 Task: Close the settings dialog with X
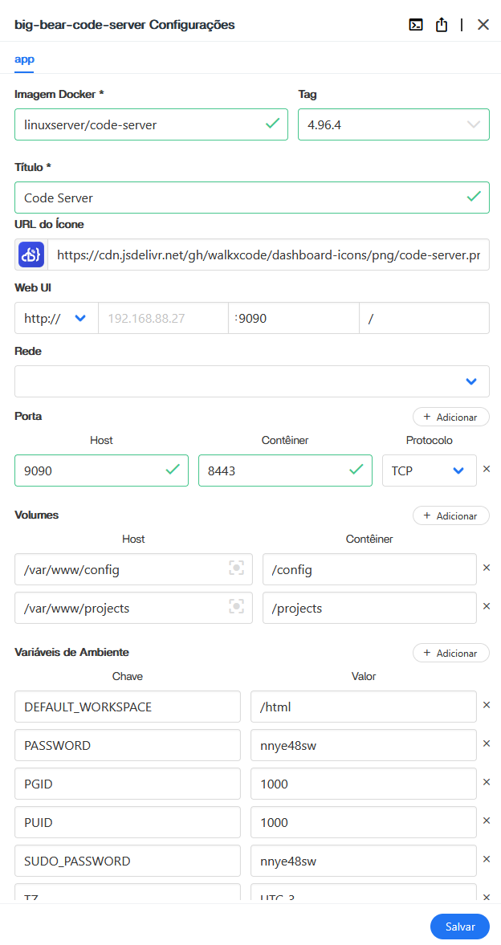(x=483, y=25)
